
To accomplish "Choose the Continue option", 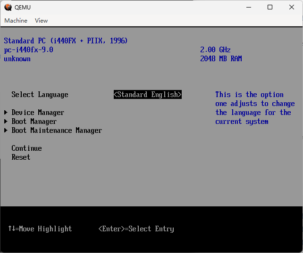I will 27,148.
